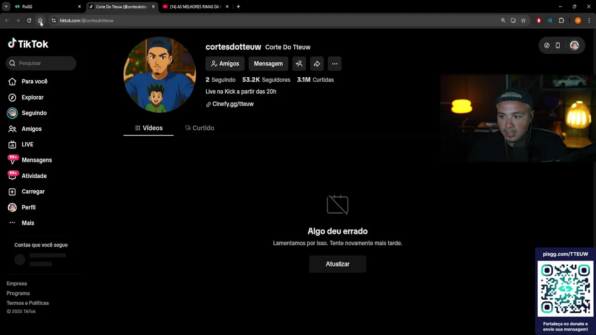Focus the Pesquisar search field

tap(41, 63)
